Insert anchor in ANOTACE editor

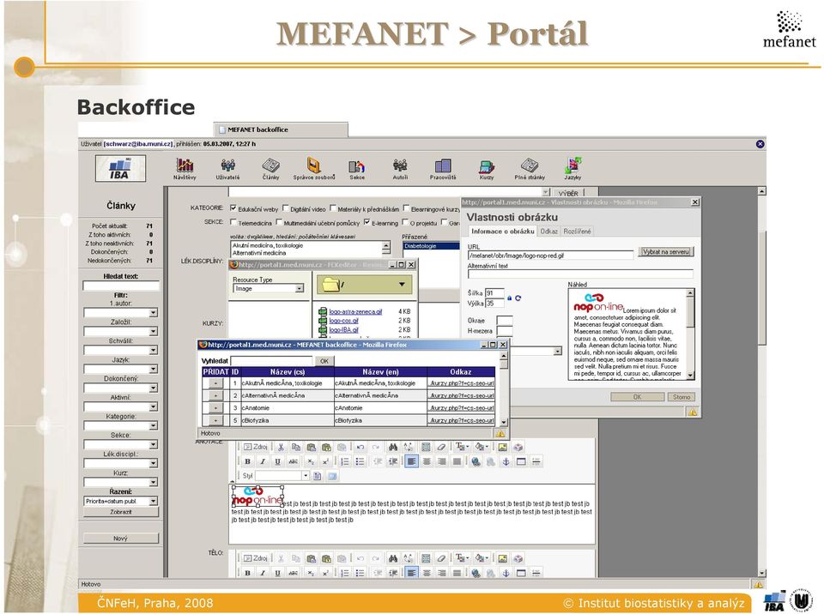506,461
